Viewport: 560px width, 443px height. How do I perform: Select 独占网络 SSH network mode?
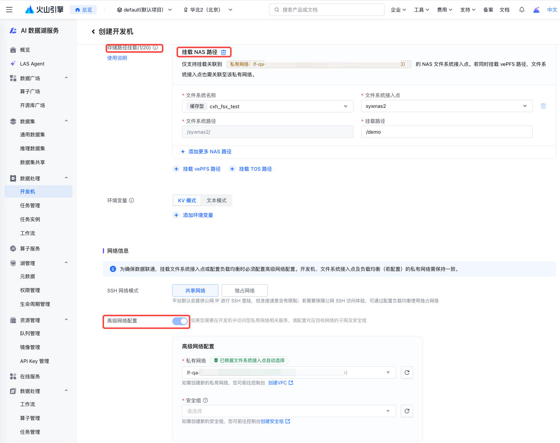(244, 290)
